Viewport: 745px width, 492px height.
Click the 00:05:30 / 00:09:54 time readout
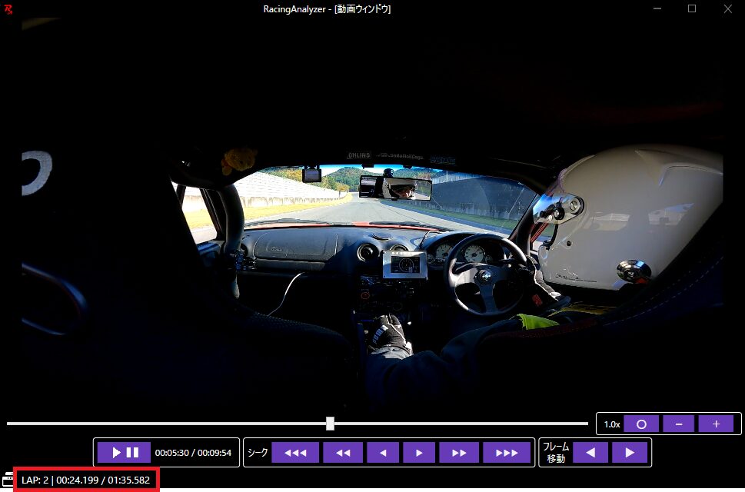[193, 453]
